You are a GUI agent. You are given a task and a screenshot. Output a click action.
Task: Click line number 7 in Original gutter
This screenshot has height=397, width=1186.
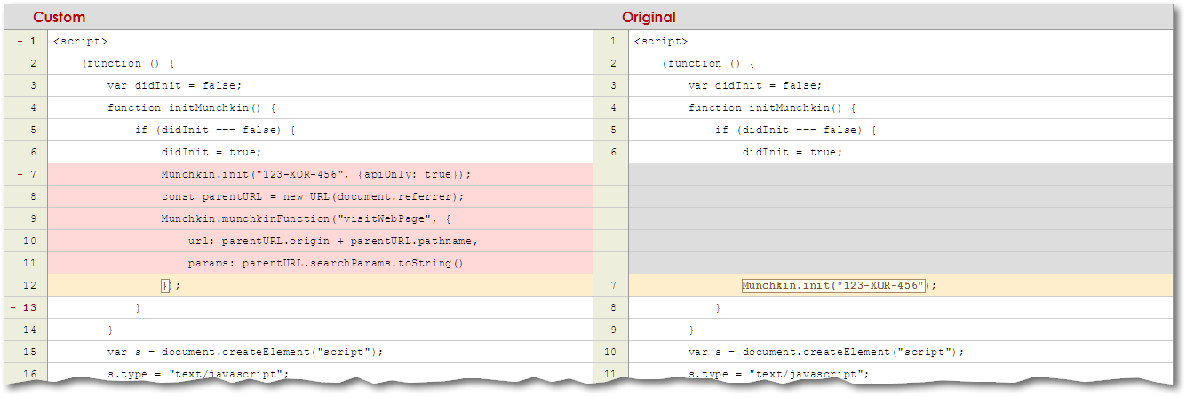point(610,285)
